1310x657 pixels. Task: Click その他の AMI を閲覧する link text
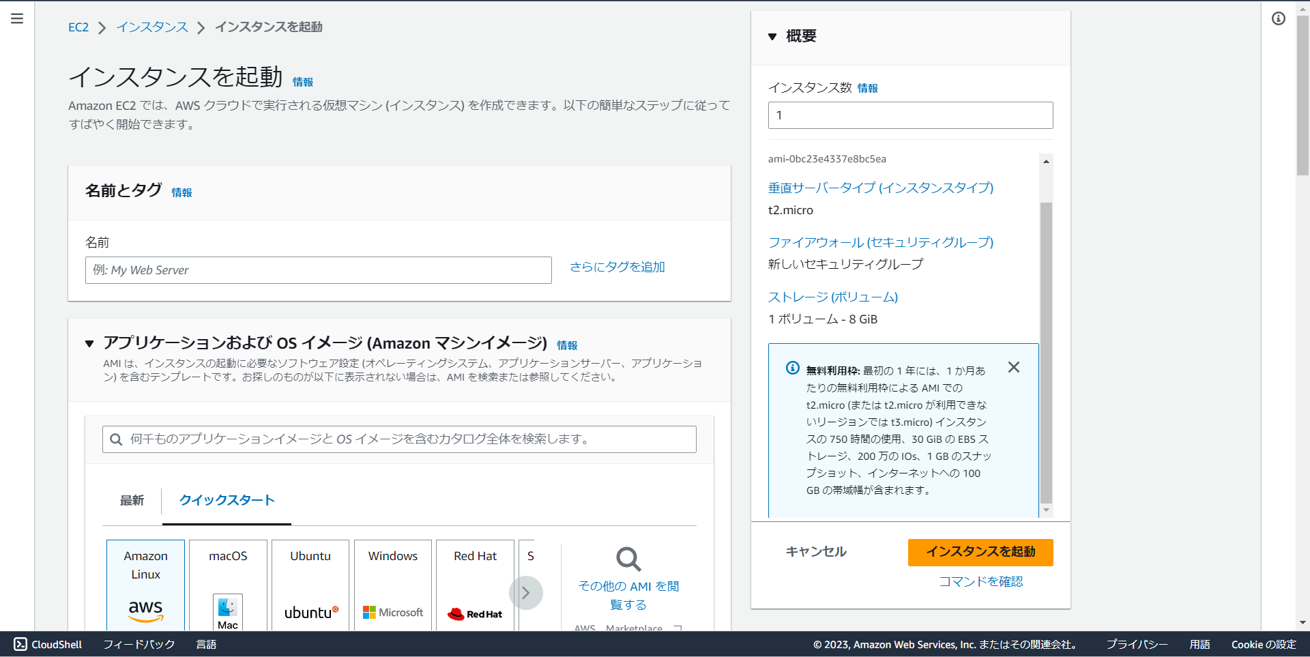point(628,596)
